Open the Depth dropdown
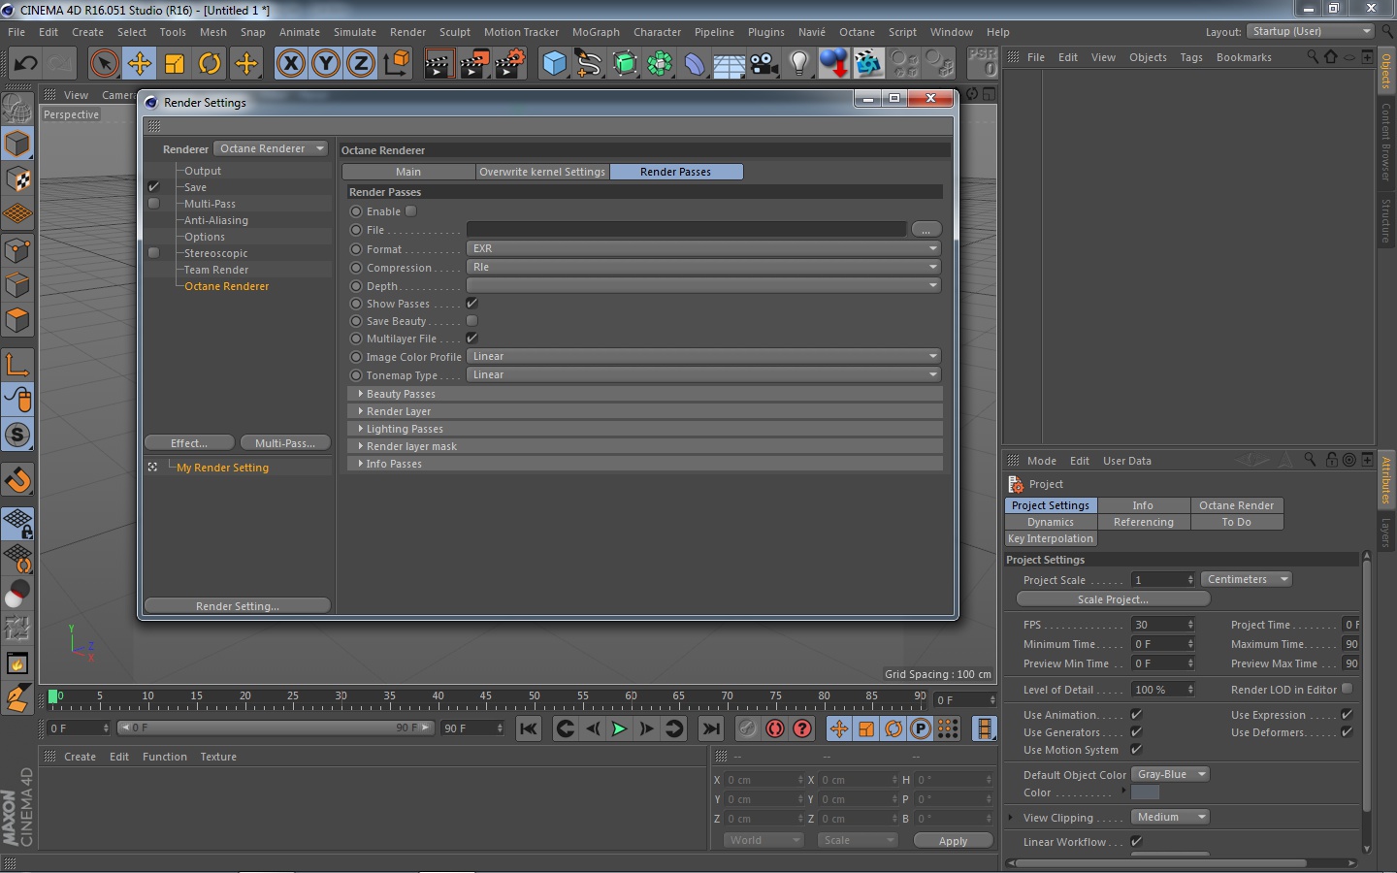The image size is (1397, 873). point(704,286)
